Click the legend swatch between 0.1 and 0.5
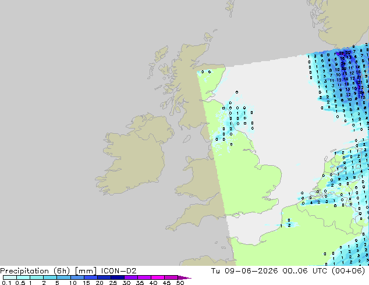 [10, 277]
